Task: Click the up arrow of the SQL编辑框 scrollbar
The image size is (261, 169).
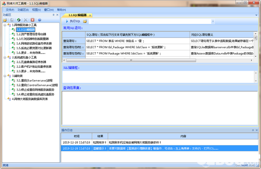Action: click(256, 73)
